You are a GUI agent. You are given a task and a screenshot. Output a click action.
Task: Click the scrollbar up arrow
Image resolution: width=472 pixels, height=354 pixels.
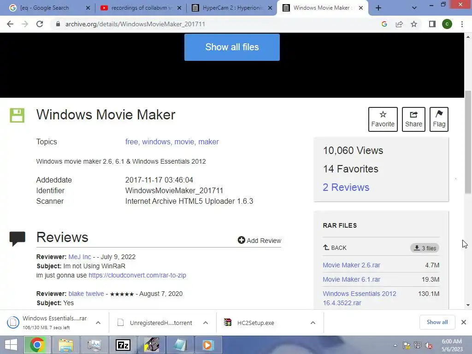tap(468, 37)
